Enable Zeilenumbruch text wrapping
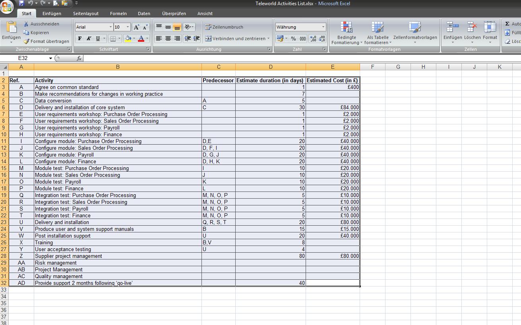The width and height of the screenshot is (521, 325). [x=224, y=27]
